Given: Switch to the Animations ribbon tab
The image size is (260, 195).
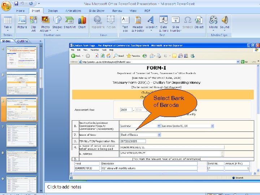Looking at the screenshot, I should pyautogui.click(x=73, y=11).
